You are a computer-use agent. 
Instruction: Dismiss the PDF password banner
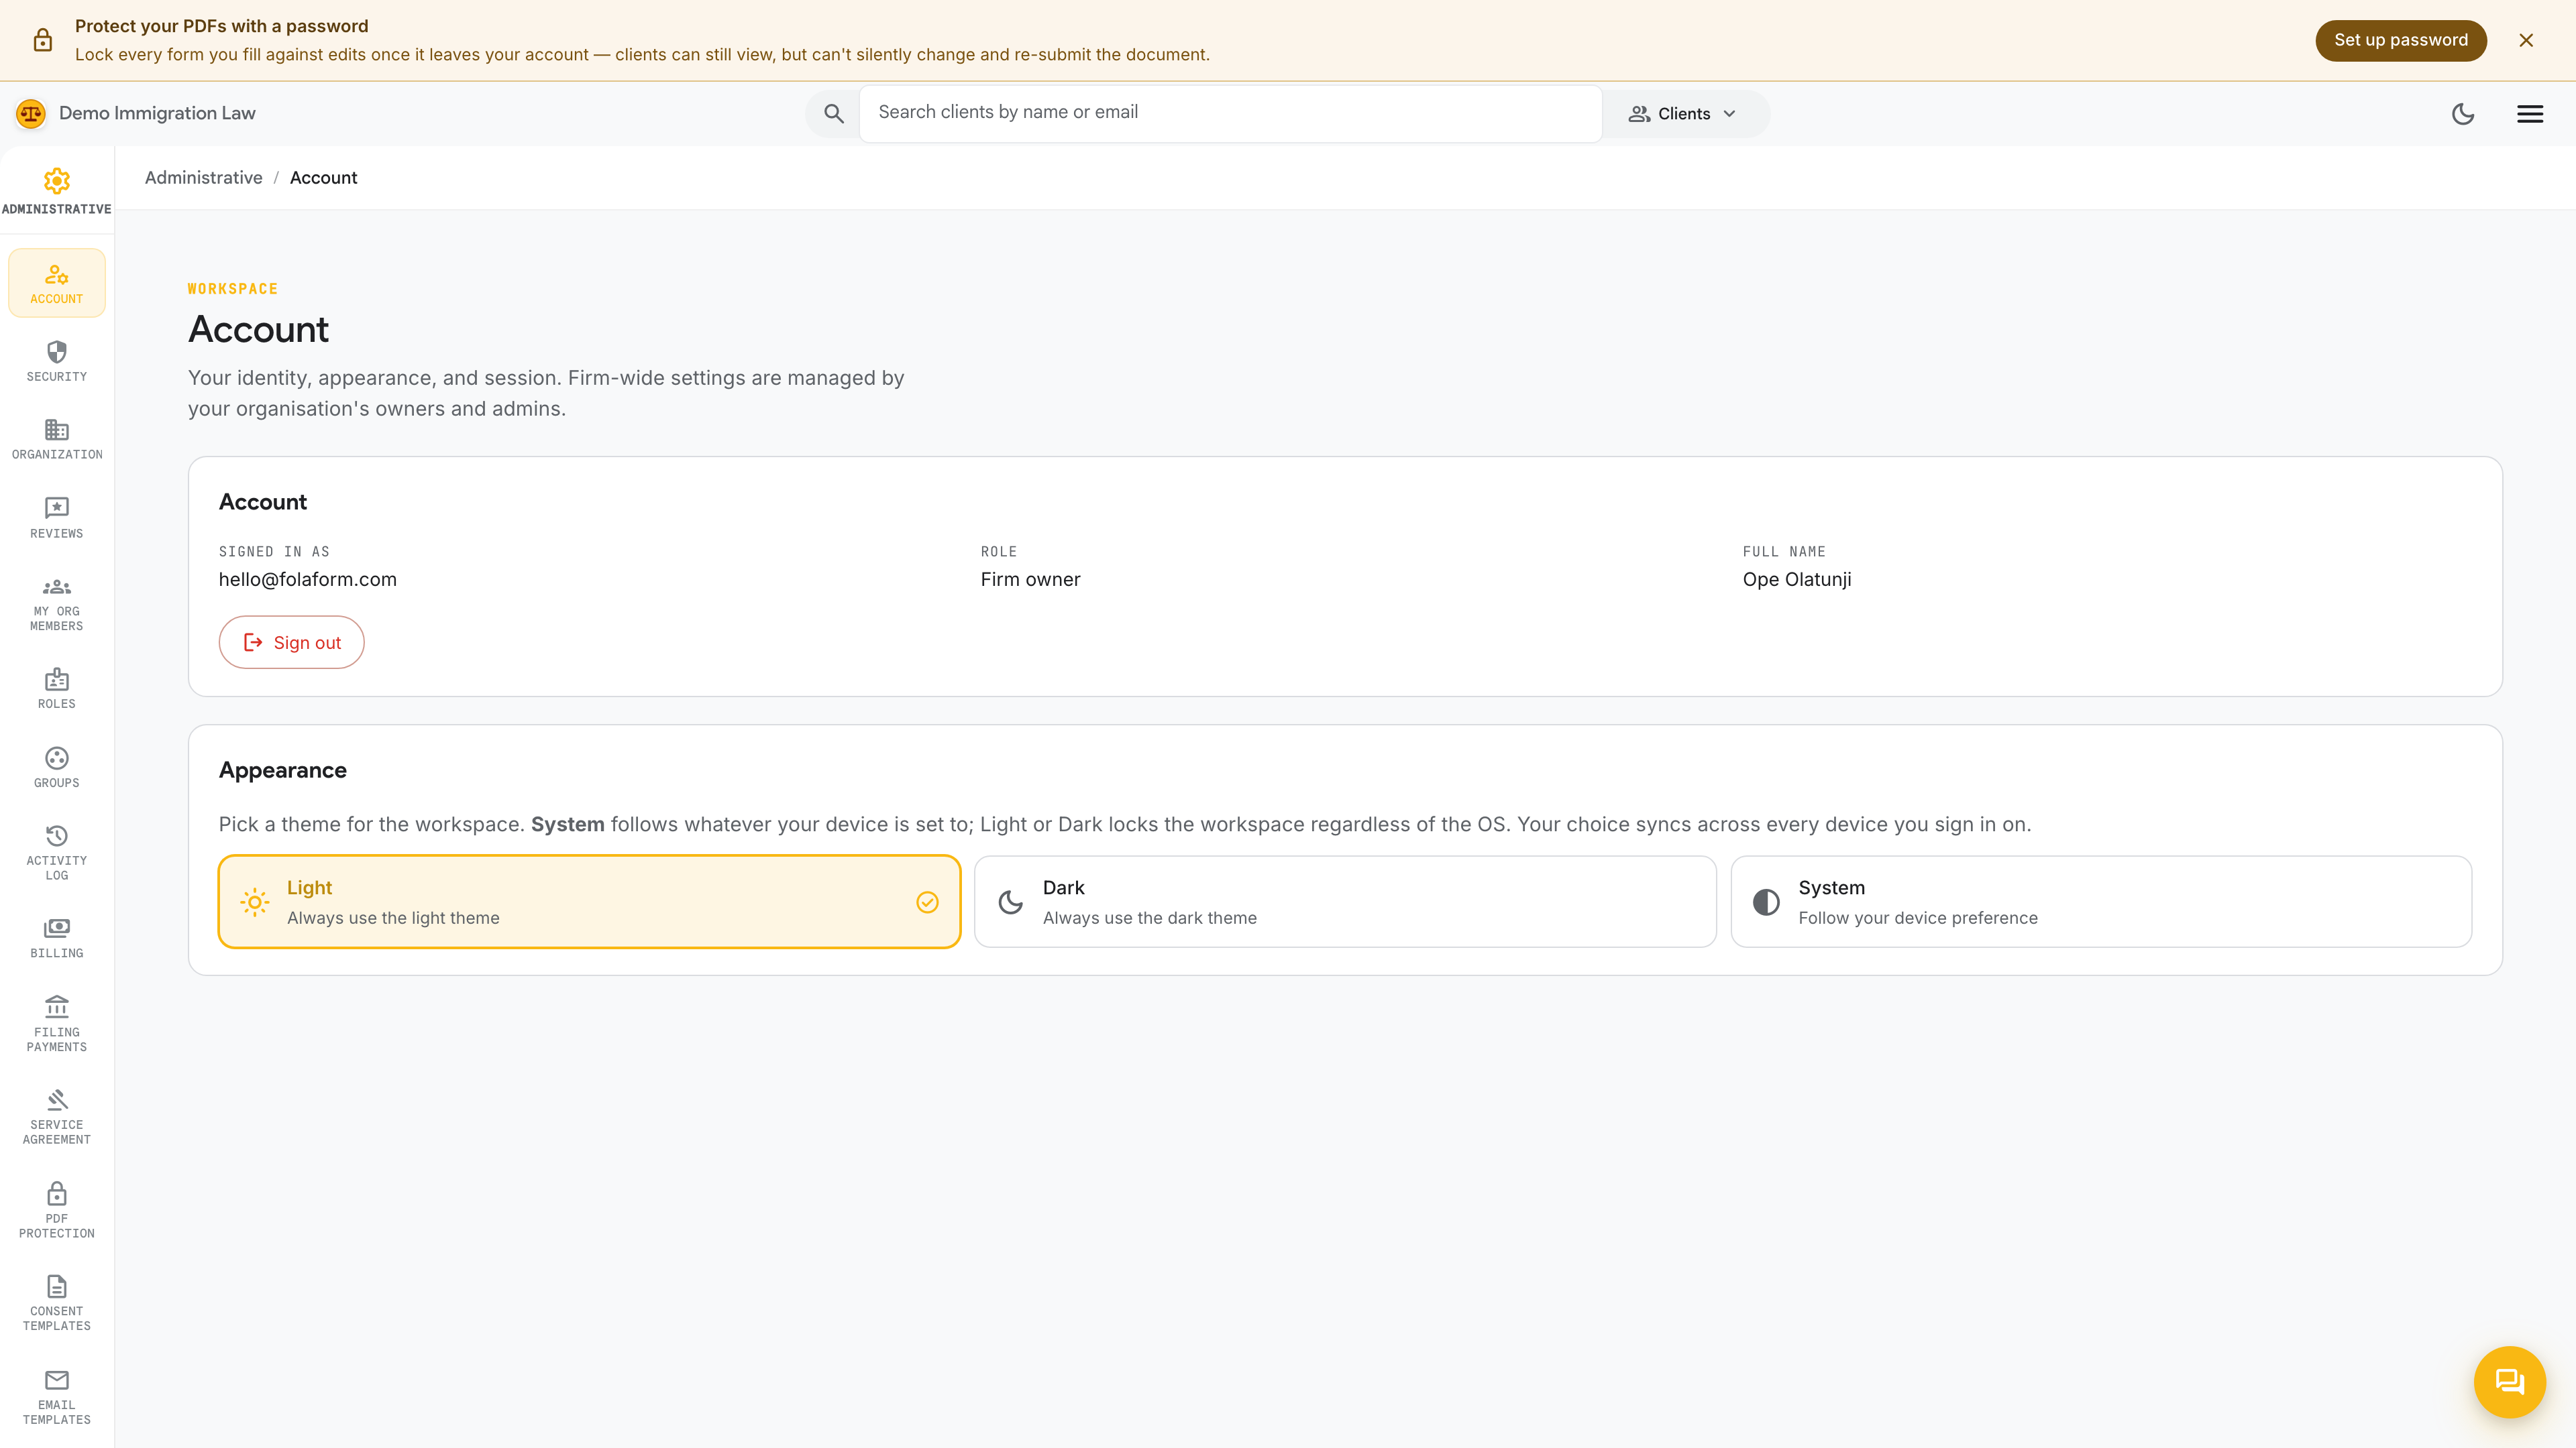2526,40
